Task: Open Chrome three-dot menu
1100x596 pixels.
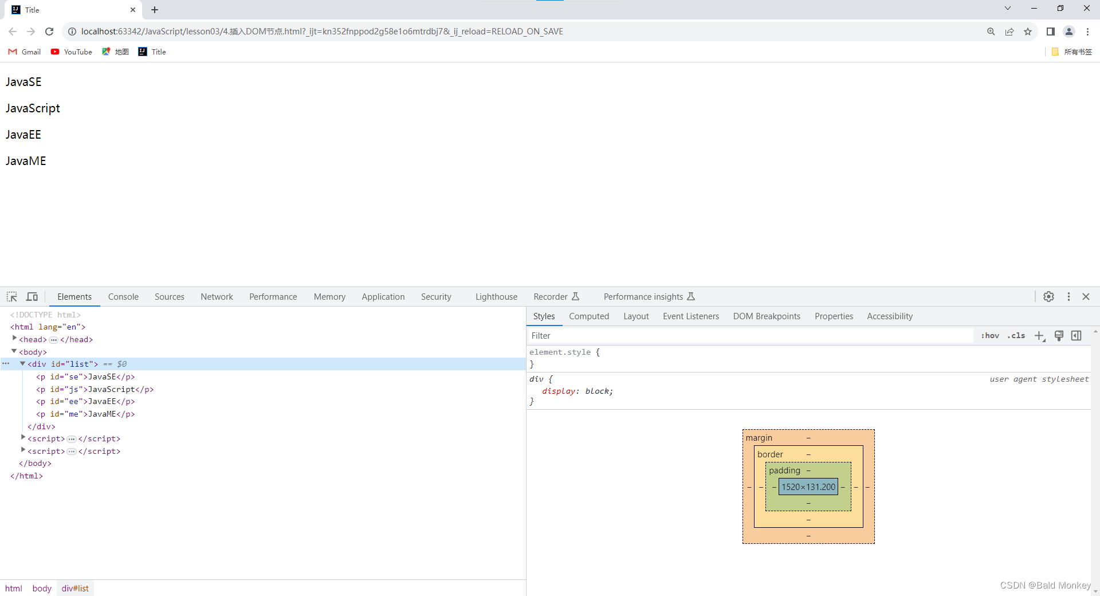Action: pos(1087,32)
